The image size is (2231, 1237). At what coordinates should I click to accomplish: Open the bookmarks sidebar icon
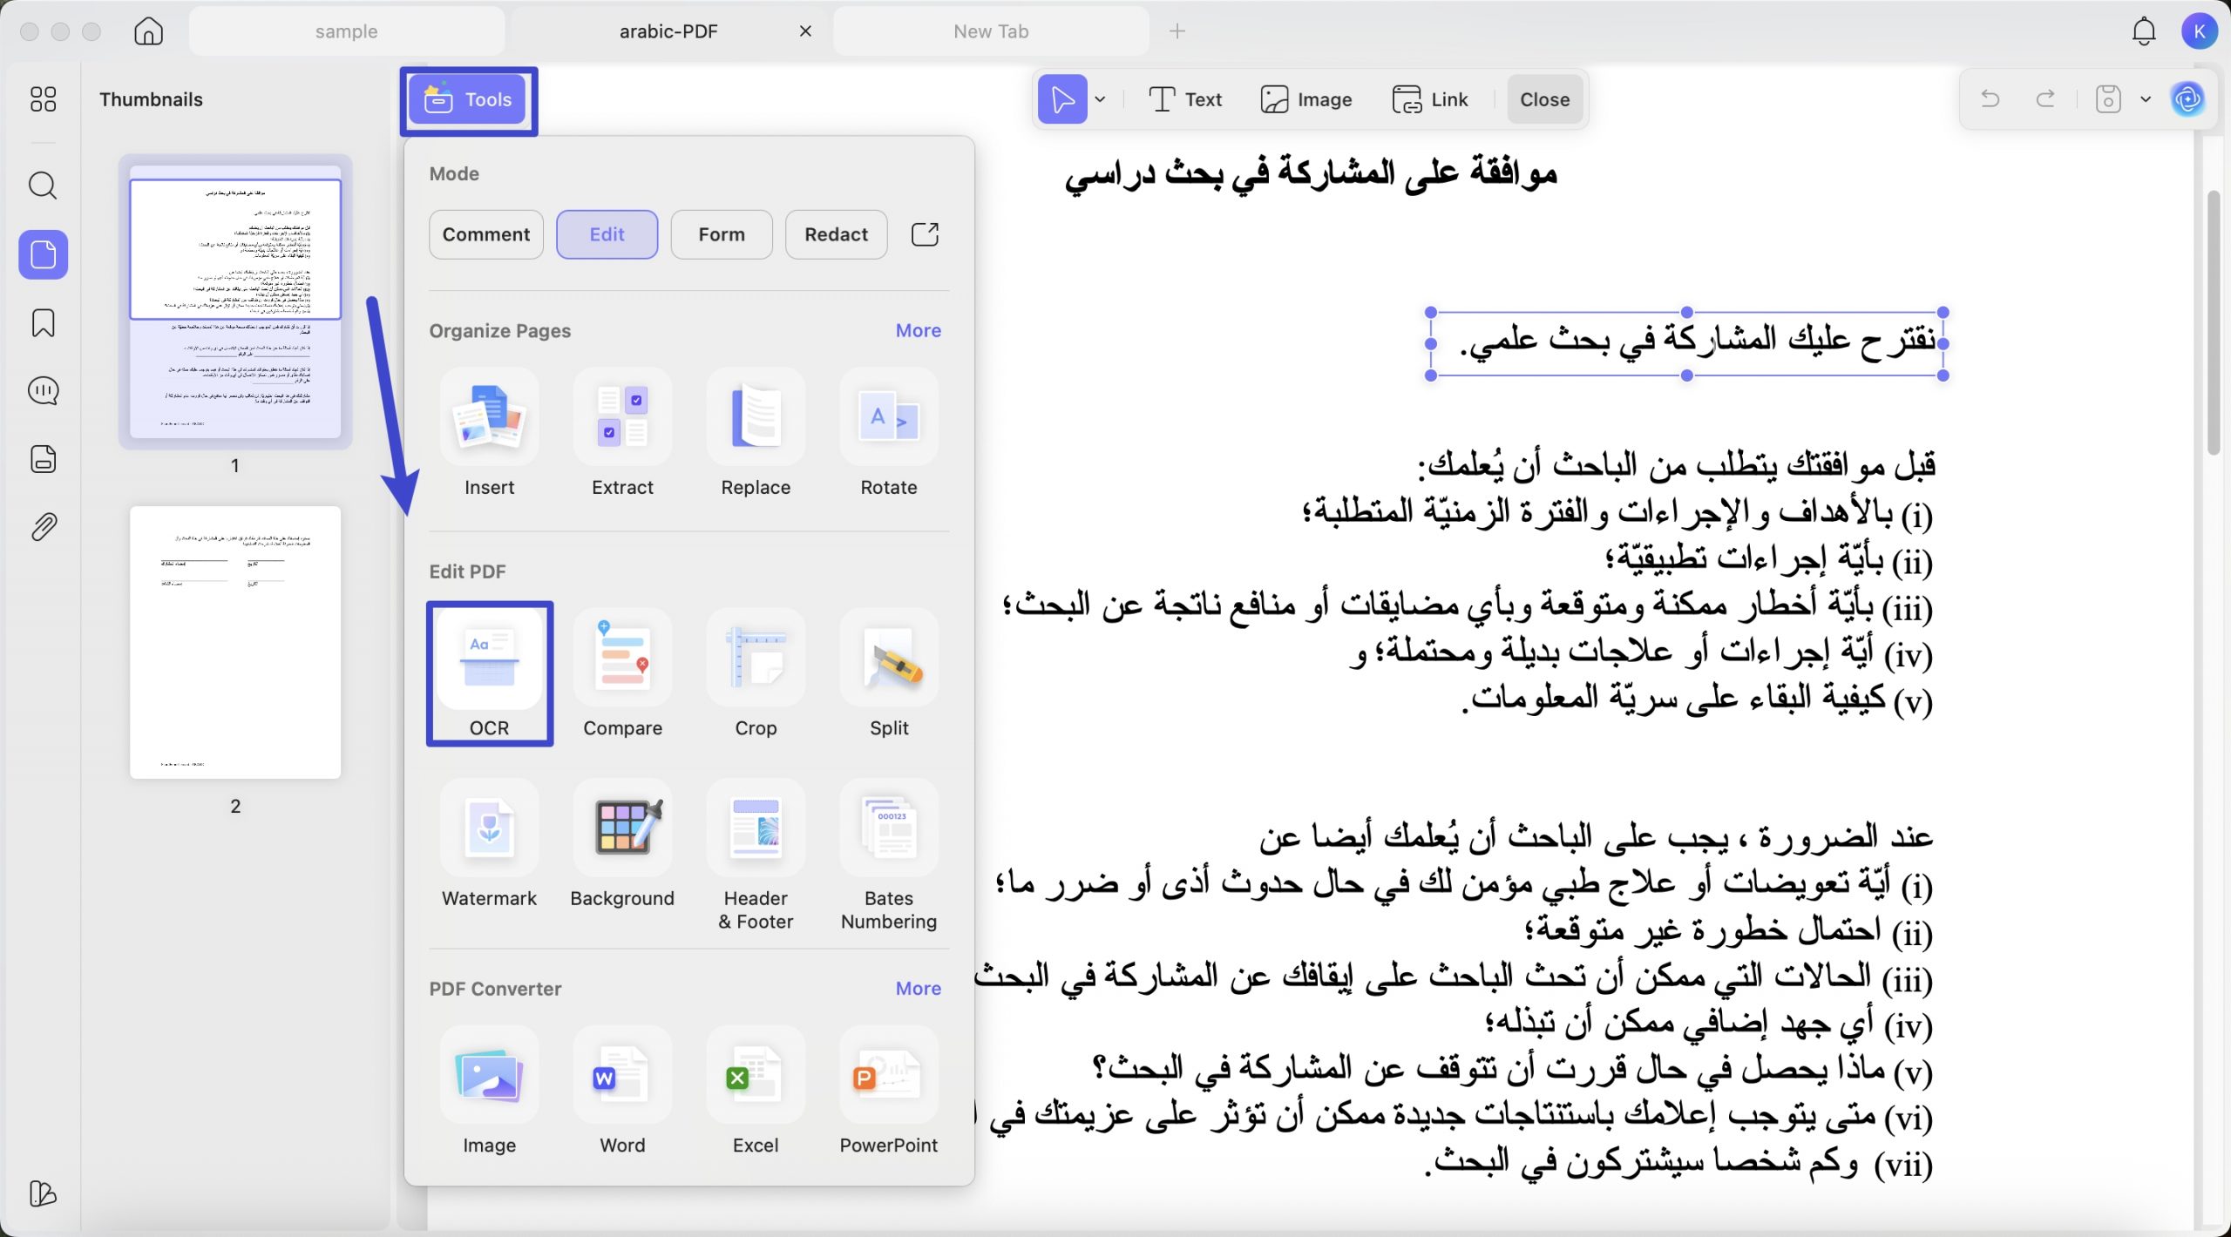[43, 323]
